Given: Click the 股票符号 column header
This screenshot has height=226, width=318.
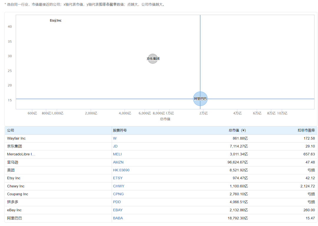Looking at the screenshot, I should point(120,130).
